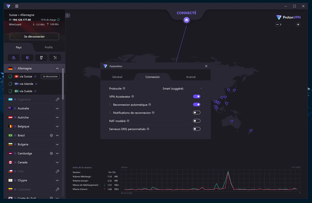Close the Paramètres dialog
The height and width of the screenshot is (203, 312).
[206, 66]
